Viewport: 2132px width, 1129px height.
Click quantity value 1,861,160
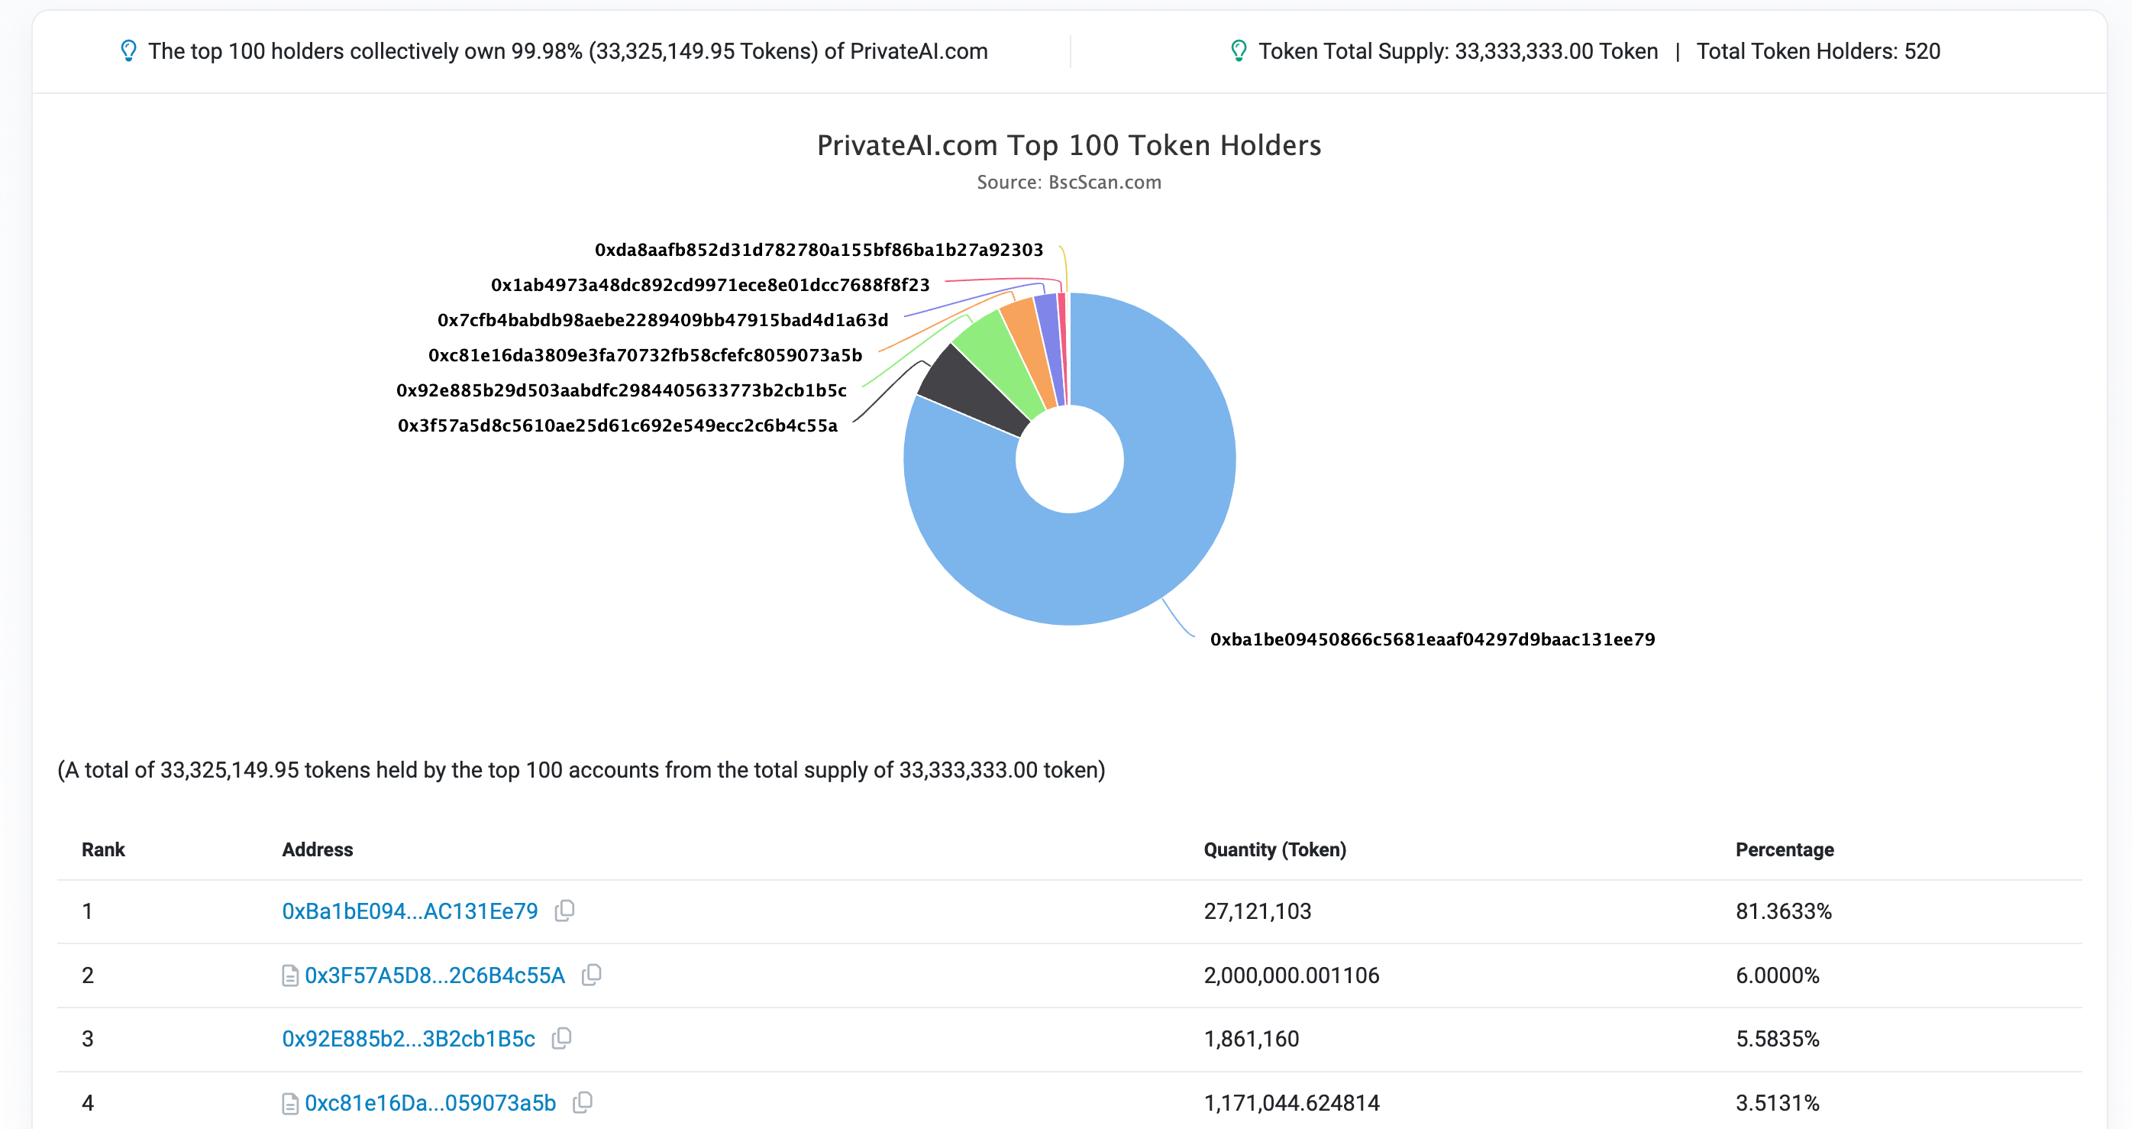click(1252, 1039)
